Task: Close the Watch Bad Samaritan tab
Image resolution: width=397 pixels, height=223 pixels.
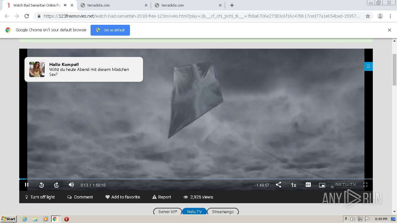Action: point(72,5)
